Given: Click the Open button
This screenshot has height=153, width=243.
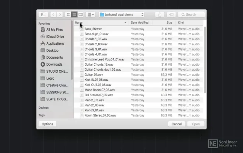Looking at the screenshot, I should (x=196, y=124).
